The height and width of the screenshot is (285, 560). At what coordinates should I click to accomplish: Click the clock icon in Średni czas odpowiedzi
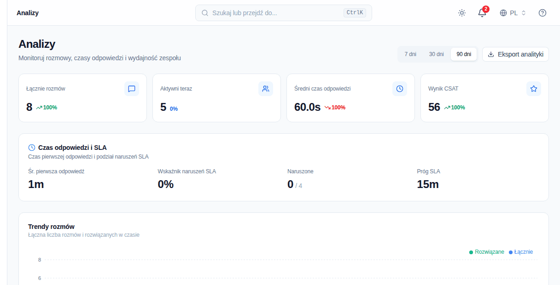pyautogui.click(x=400, y=89)
